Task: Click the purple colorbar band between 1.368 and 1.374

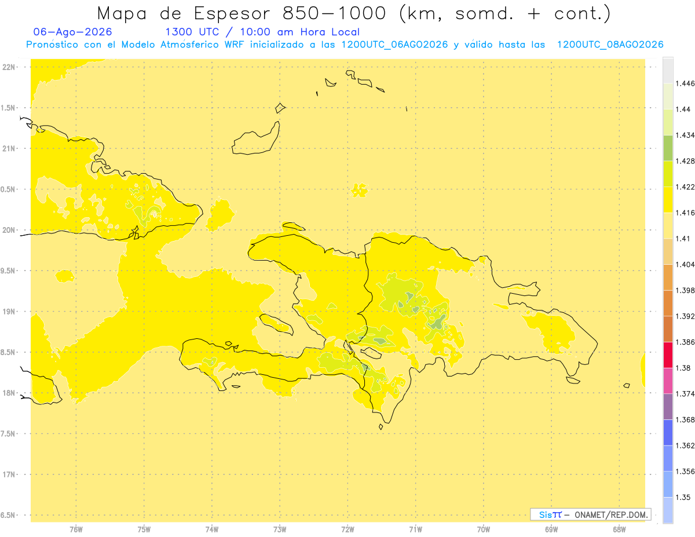Action: point(668,406)
